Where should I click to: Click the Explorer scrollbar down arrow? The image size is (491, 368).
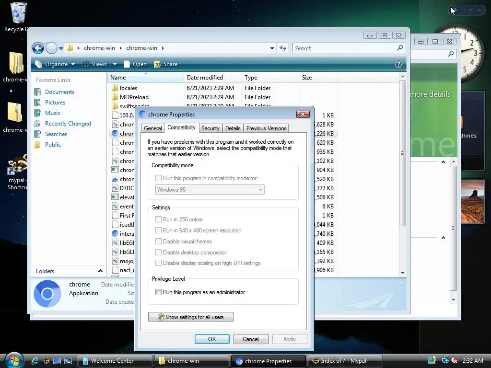click(403, 273)
